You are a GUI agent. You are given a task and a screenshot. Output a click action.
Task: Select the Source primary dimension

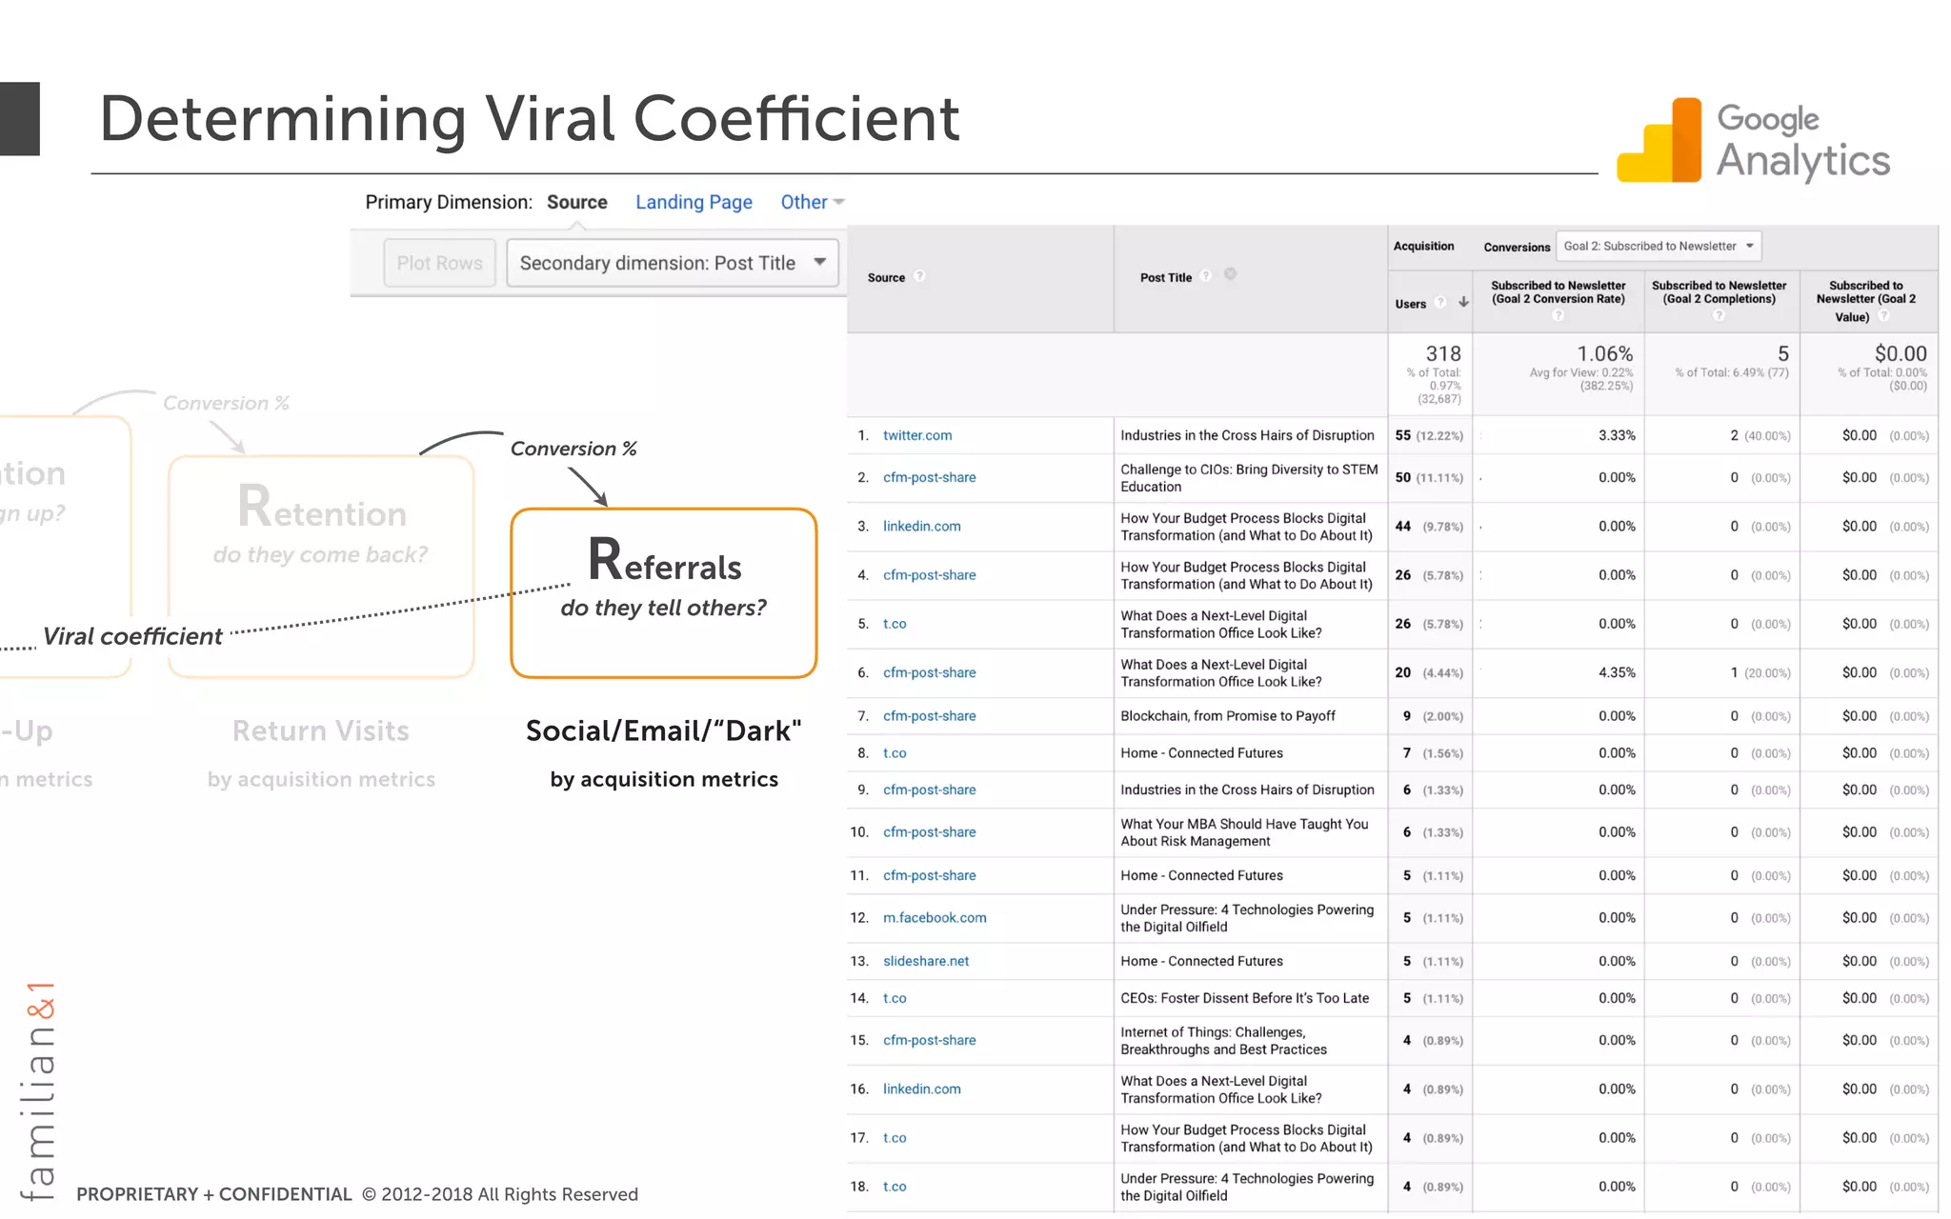click(576, 202)
